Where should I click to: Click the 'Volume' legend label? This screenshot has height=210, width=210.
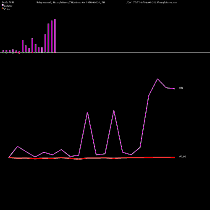pos(8,6)
